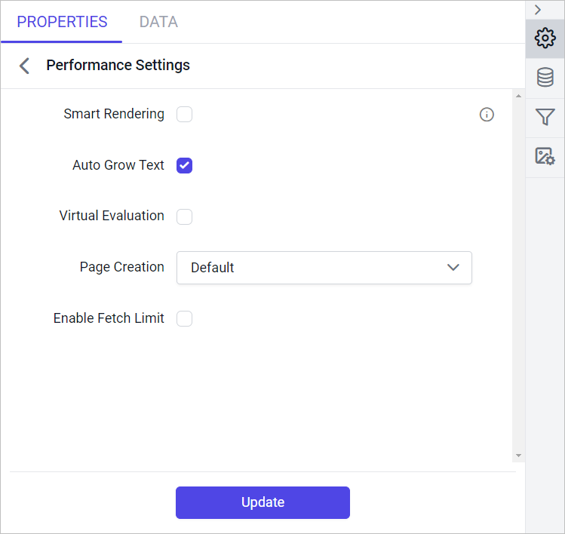Open the image settings icon in sidebar
The image size is (565, 534).
[x=545, y=156]
